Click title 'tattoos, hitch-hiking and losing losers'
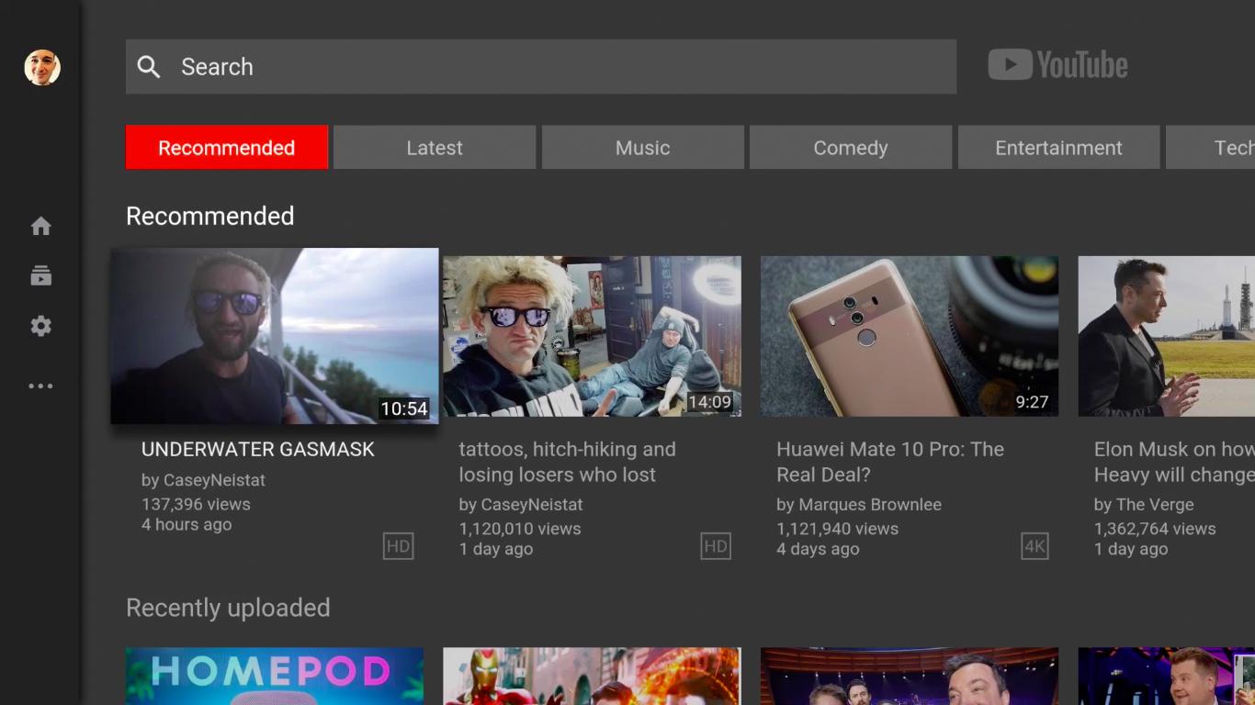This screenshot has height=705, width=1255. tap(567, 462)
